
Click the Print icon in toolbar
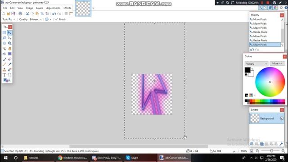(x=20, y=13)
